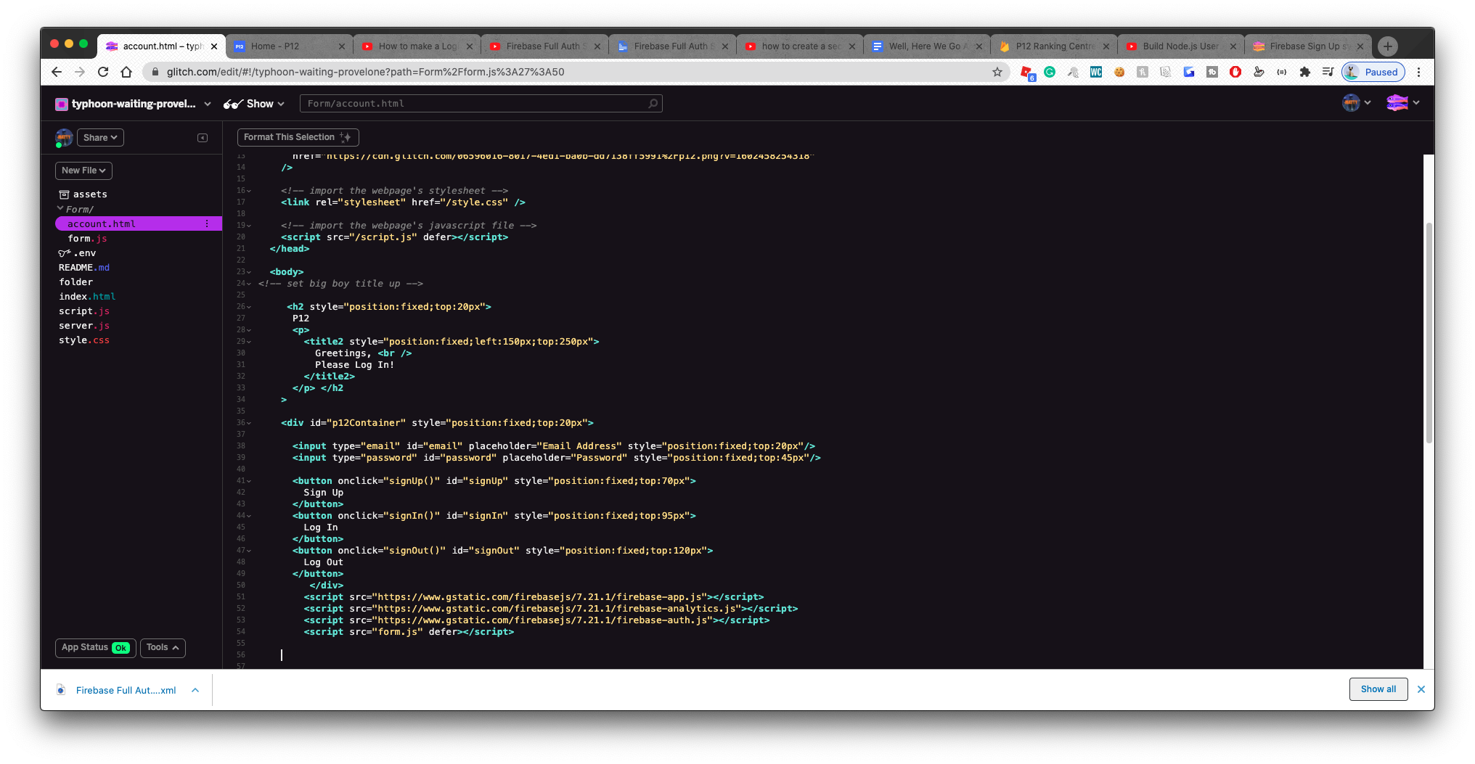Image resolution: width=1475 pixels, height=764 pixels.
Task: Open form.js in the file tree
Action: click(x=87, y=239)
